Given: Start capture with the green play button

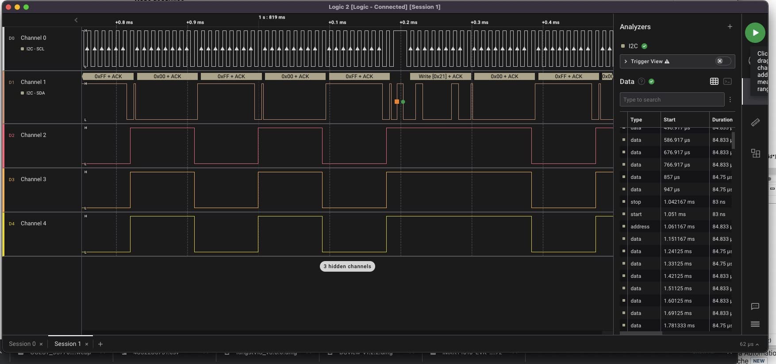Looking at the screenshot, I should pyautogui.click(x=755, y=33).
